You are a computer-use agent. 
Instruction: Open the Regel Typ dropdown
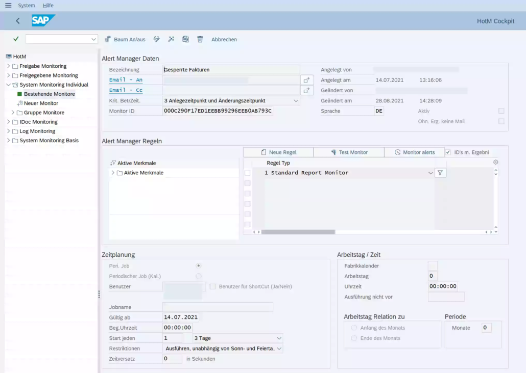click(x=431, y=172)
